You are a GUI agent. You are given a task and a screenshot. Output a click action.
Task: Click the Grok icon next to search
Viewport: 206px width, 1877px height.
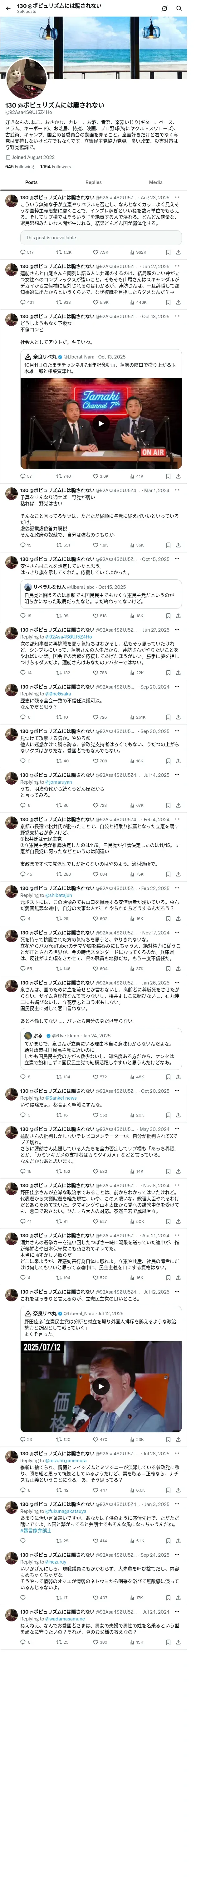164,8
